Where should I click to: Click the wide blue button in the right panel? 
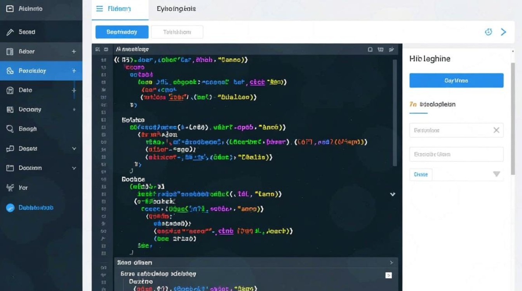(456, 80)
